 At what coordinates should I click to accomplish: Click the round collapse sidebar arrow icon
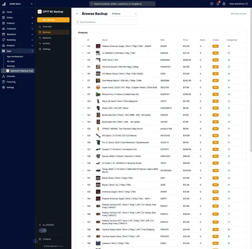pos(35,241)
